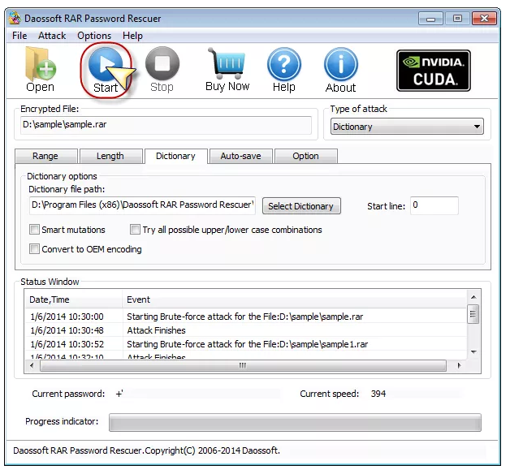Click the Current speed value 394

378,394
